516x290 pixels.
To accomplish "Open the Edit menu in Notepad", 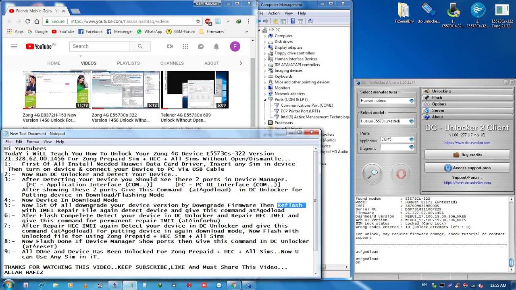I will [19, 142].
